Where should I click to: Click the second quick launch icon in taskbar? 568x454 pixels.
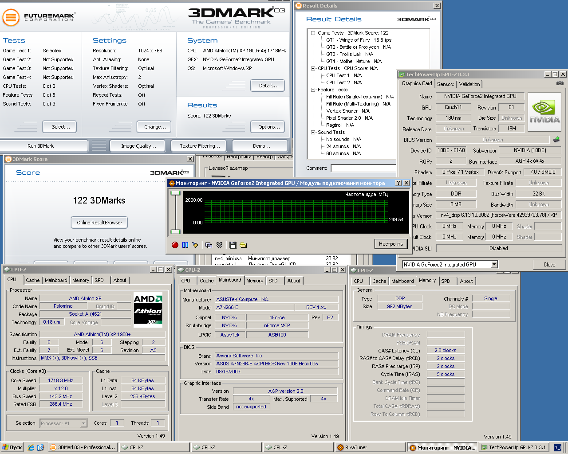click(x=40, y=447)
